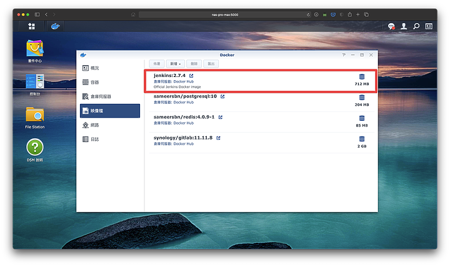The image size is (450, 266).
Task: Click the Docker whale icon in the DSM taskbar
Action: pyautogui.click(x=55, y=26)
